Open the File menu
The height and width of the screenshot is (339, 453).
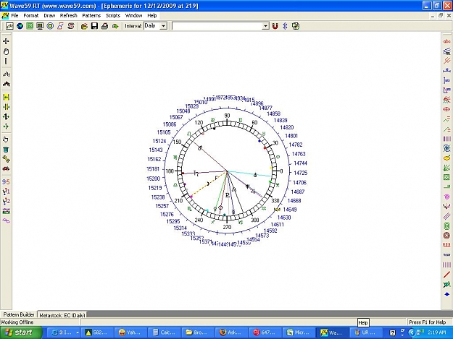14,16
